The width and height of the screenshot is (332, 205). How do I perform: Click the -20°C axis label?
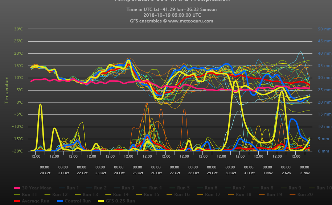click(x=17, y=151)
